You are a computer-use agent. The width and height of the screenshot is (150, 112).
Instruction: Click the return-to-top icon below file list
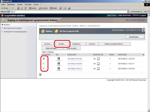40,75
